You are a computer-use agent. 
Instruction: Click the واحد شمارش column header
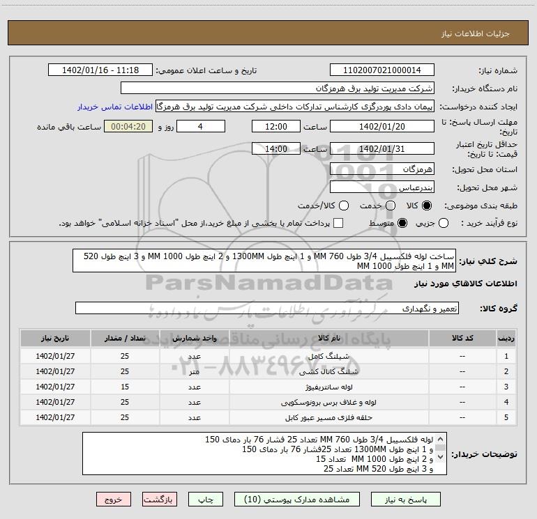tap(194, 338)
